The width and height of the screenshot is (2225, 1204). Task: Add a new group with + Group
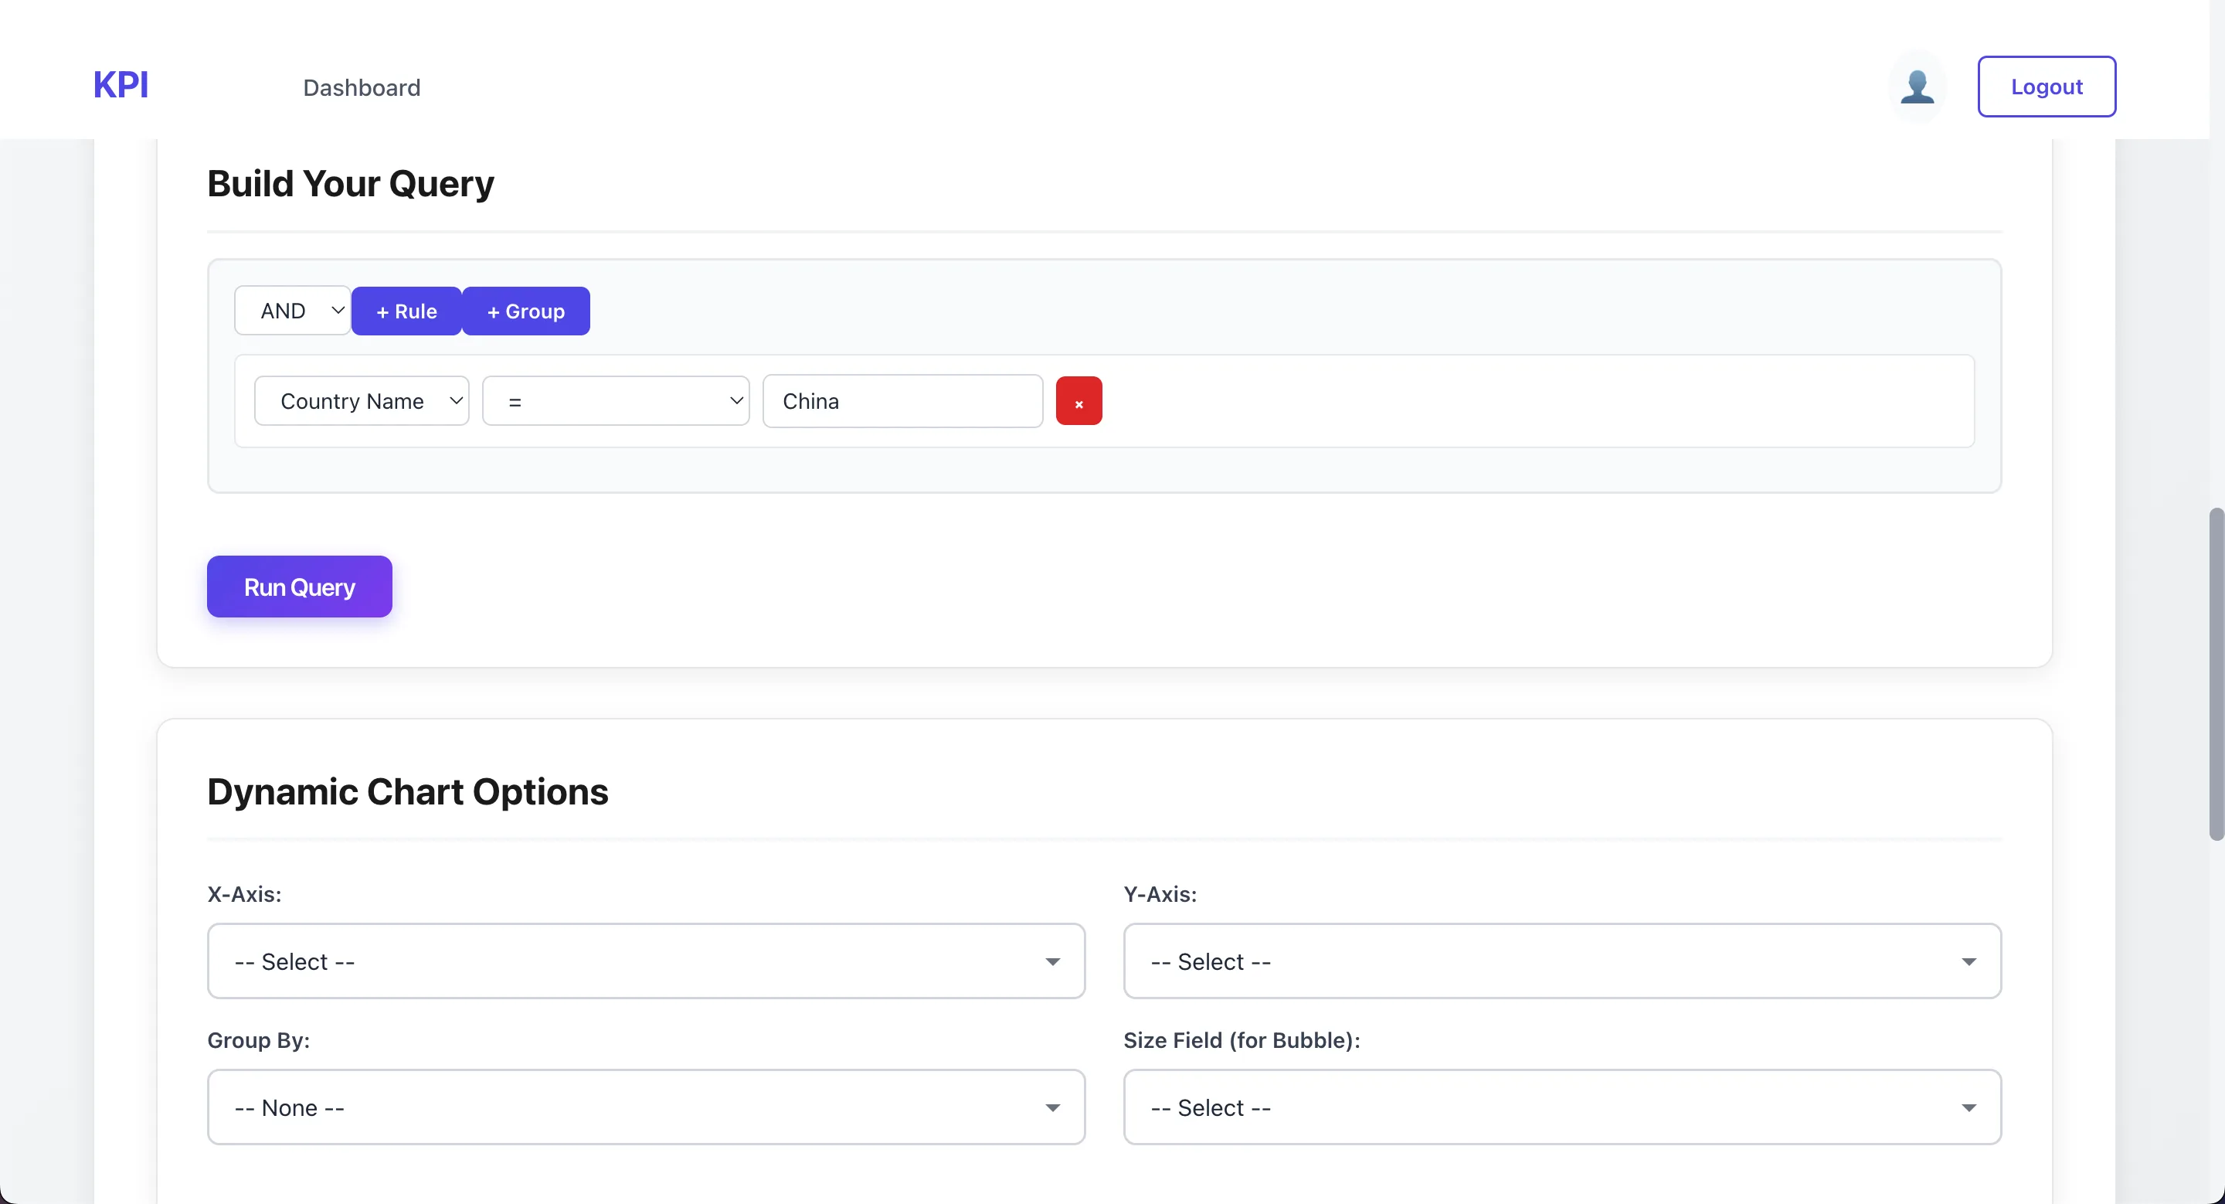tap(525, 311)
